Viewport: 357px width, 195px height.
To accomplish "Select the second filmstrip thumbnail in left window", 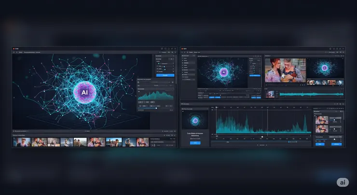I will click(39, 142).
